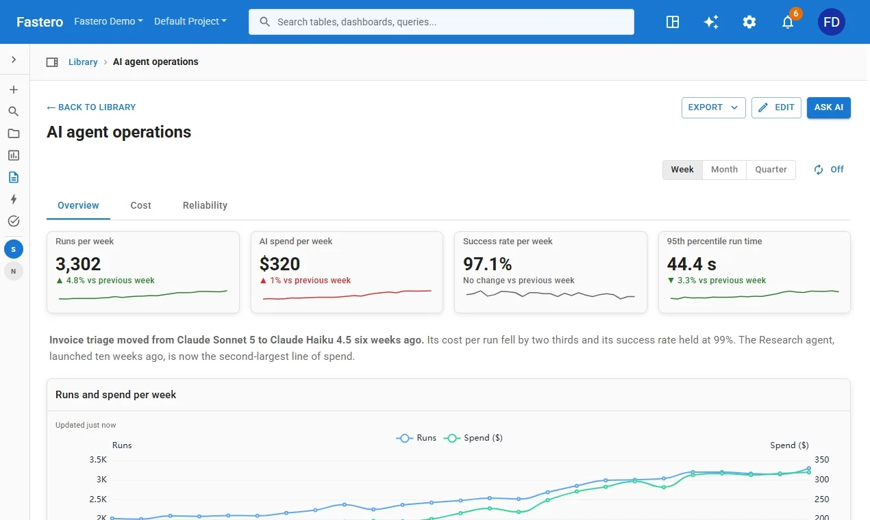The height and width of the screenshot is (520, 870).
Task: Switch to the Overview tab
Action: (78, 205)
